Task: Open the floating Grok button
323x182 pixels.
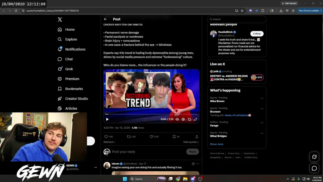Action: (x=314, y=157)
